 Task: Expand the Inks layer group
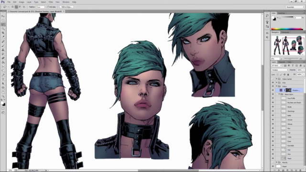pyautogui.click(x=276, y=83)
